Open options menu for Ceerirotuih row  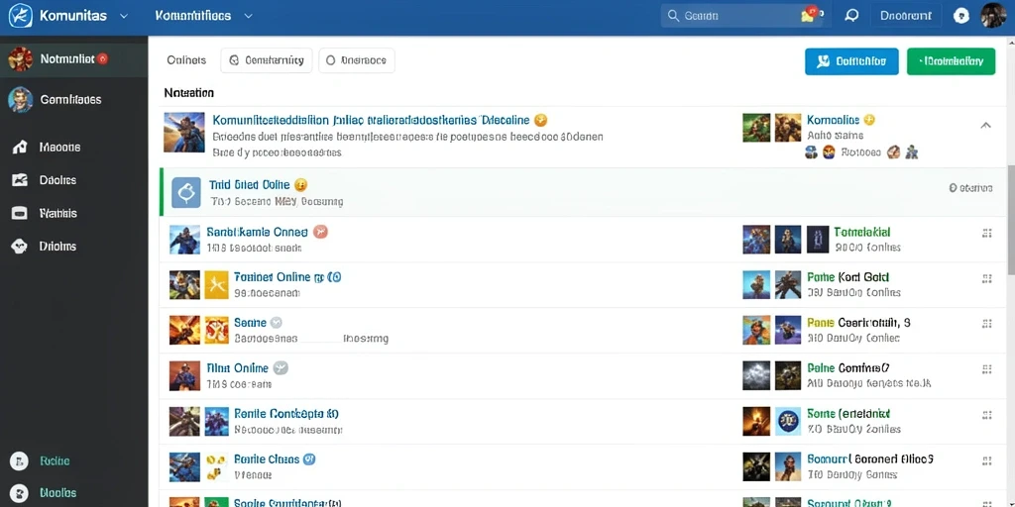(986, 324)
